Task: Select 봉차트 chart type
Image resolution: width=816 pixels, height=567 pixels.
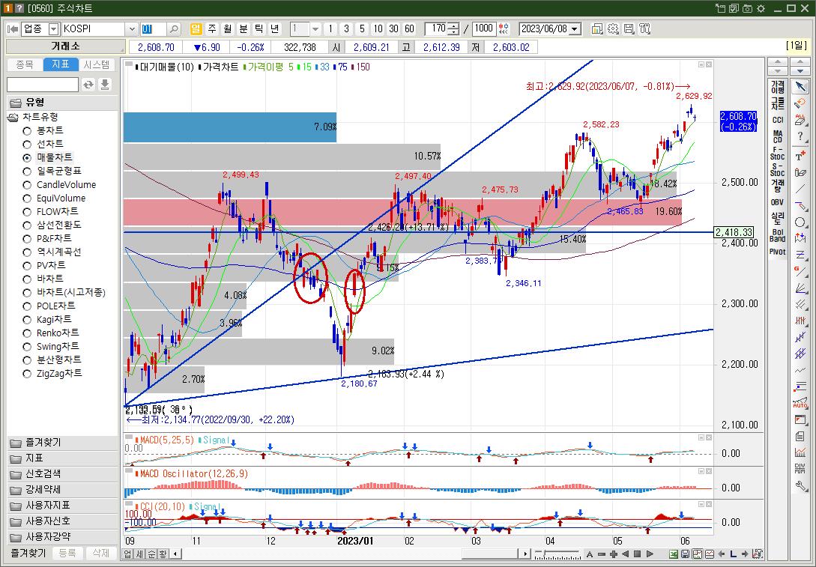Action: pyautogui.click(x=43, y=130)
